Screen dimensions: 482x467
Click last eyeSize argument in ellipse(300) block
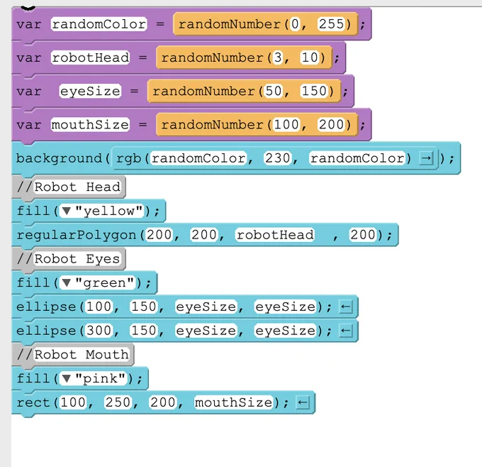[286, 331]
